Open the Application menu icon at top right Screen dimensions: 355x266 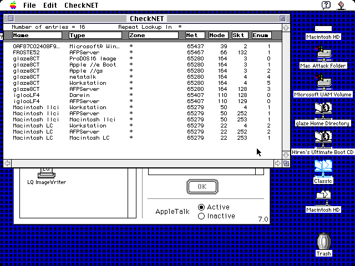click(341, 5)
